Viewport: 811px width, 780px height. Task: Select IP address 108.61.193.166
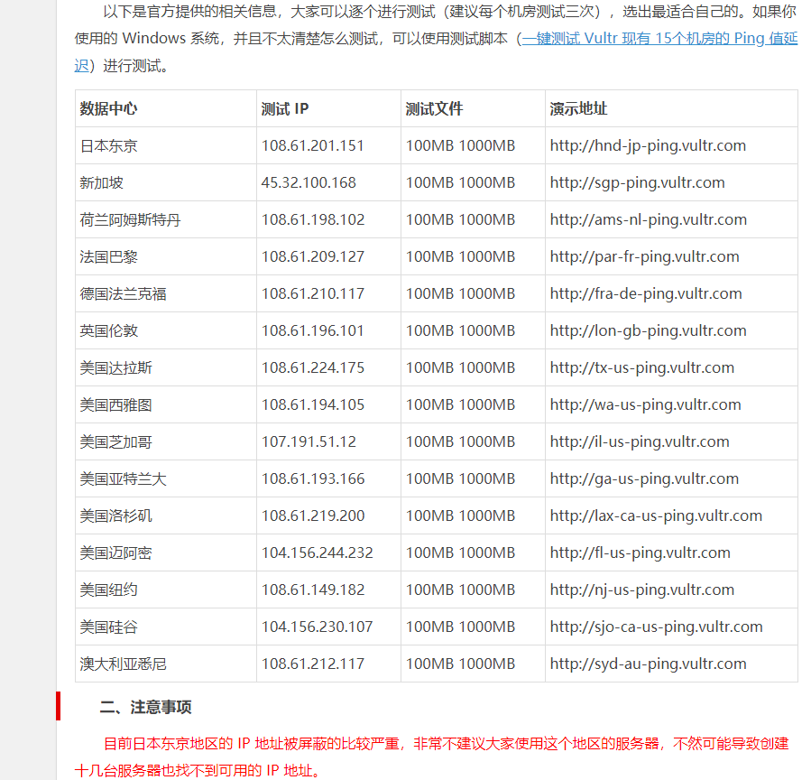point(313,478)
